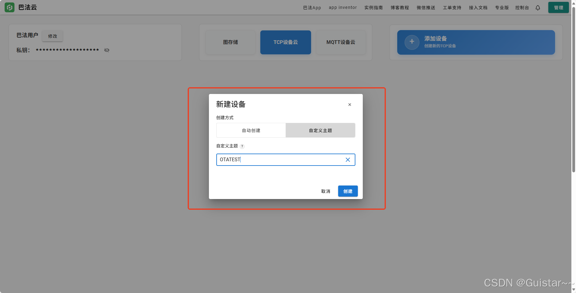Open 工单支持 support page
The image size is (576, 293).
point(452,7)
